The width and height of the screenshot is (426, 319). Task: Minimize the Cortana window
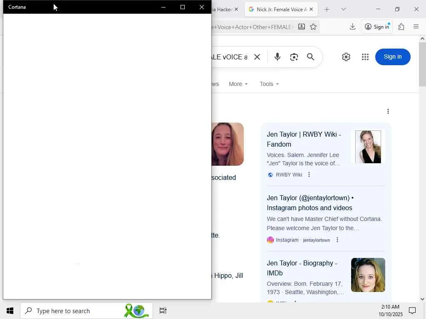(x=163, y=7)
